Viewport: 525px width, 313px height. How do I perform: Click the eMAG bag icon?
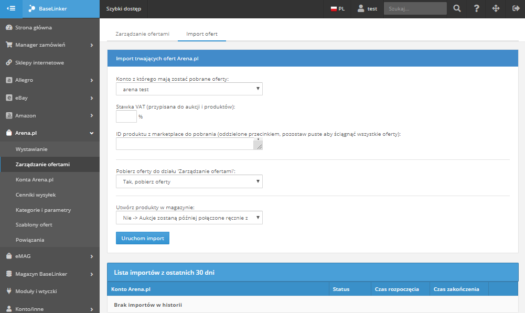point(9,256)
